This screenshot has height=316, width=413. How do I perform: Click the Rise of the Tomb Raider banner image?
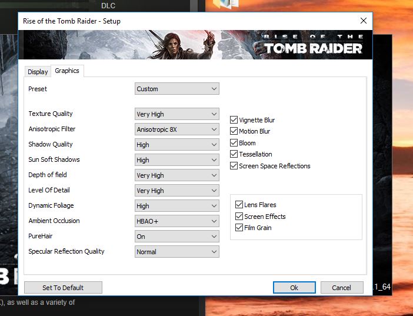tap(195, 45)
